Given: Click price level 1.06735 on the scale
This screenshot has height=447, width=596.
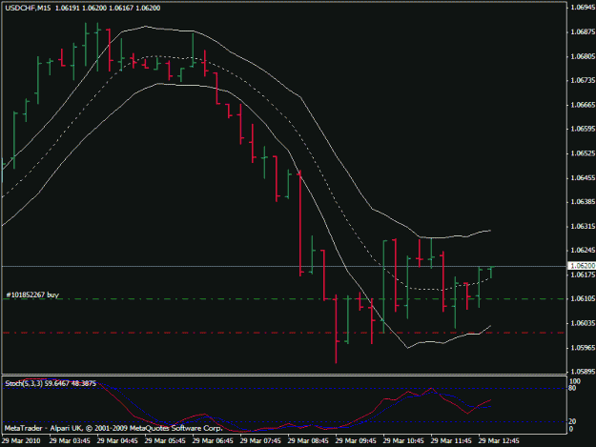Looking at the screenshot, I should tap(583, 80).
